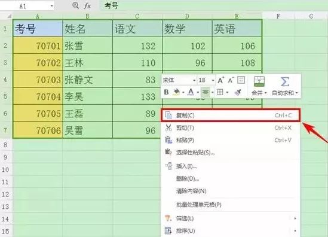Click the select-all corner of the sheet

click(x=9, y=16)
